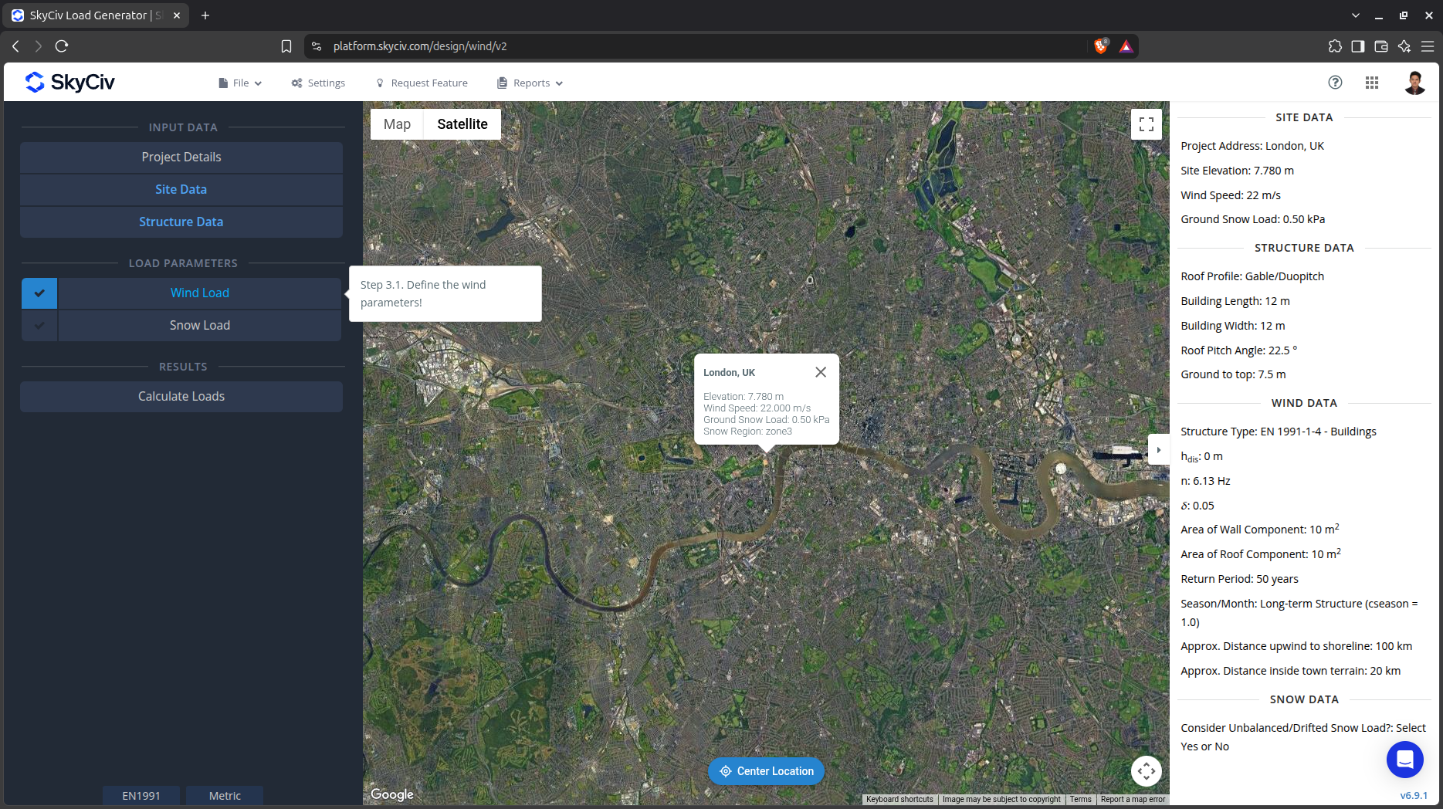This screenshot has height=809, width=1443.
Task: Open the SkyCiv help question-mark icon
Action: pos(1335,83)
